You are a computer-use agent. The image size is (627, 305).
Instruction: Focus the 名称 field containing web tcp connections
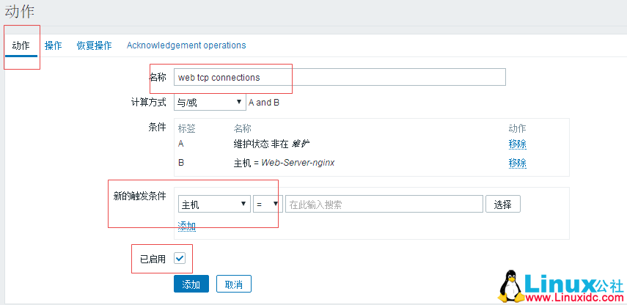(x=340, y=77)
